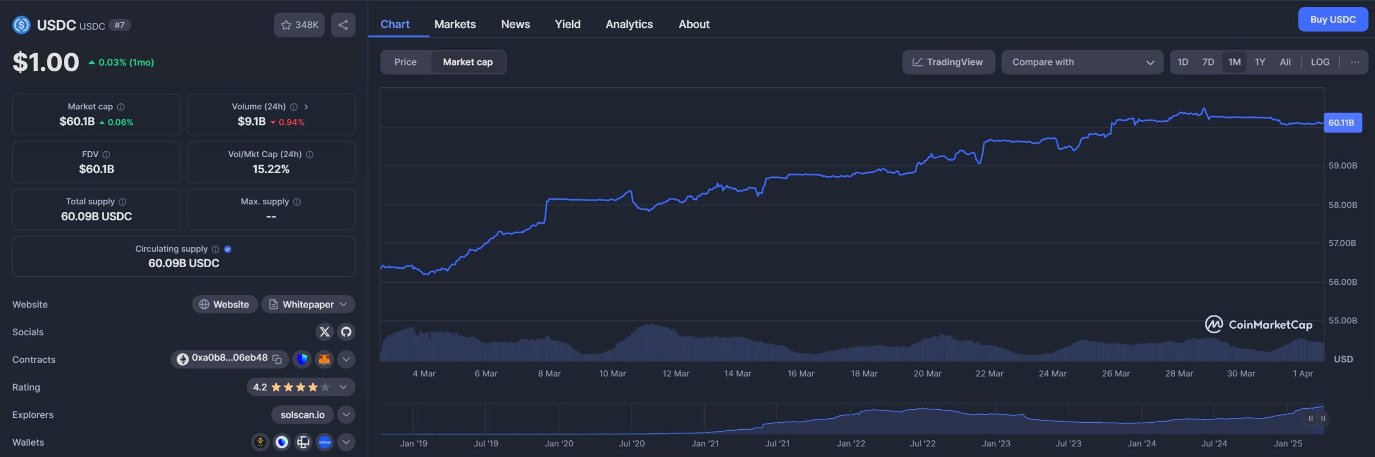
Task: Open Vol/Mkt Cap (24h) info icon
Action: click(x=310, y=154)
